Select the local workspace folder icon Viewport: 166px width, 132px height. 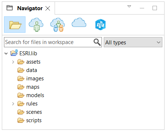pos(15,25)
